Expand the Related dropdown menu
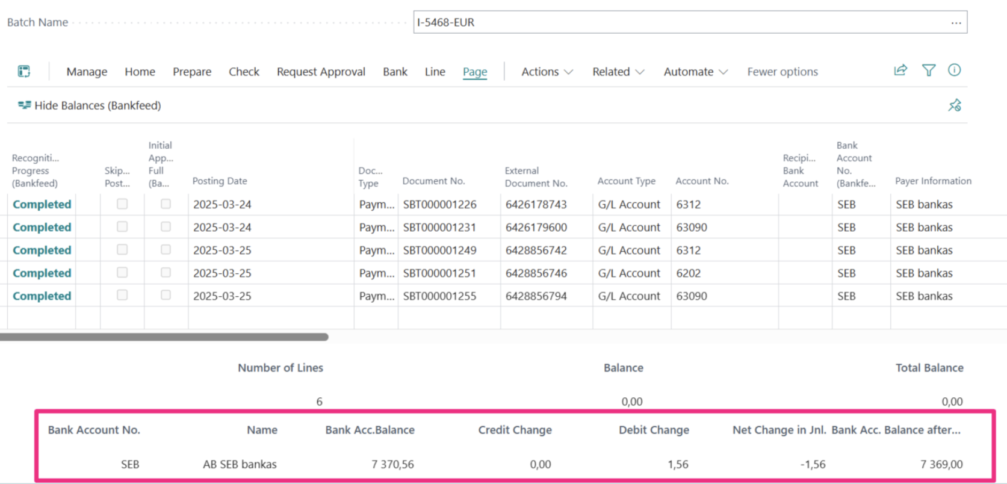This screenshot has width=1007, height=484. (x=618, y=72)
